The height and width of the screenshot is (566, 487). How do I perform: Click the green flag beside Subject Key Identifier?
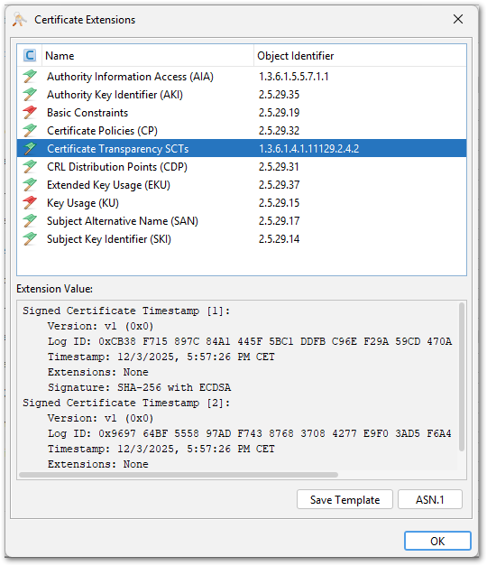click(30, 238)
